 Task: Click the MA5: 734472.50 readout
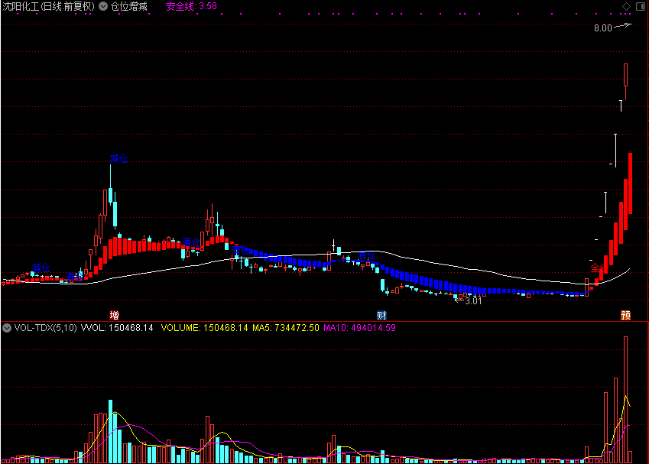[x=286, y=328]
